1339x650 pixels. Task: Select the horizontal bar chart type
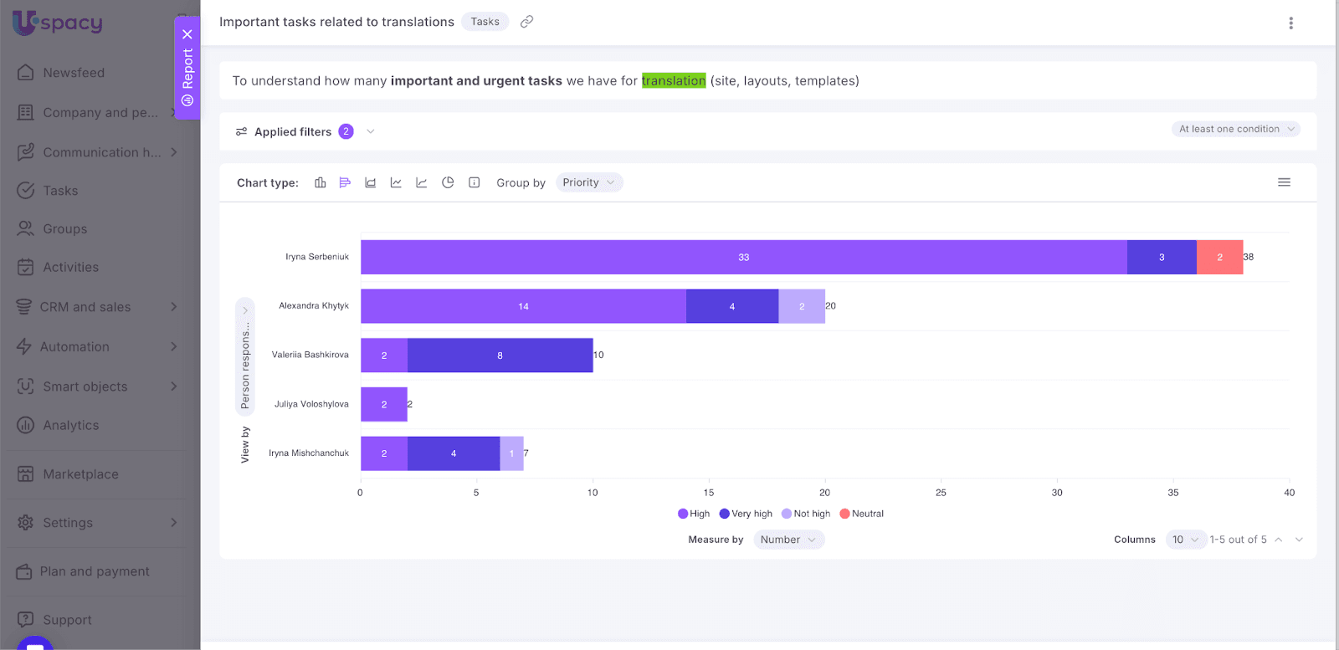point(345,182)
